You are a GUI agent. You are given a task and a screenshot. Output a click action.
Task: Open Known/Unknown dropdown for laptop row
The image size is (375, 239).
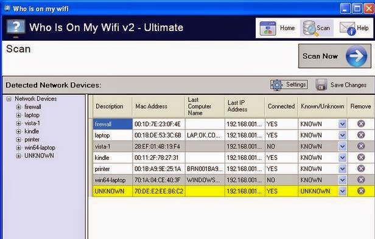click(343, 135)
